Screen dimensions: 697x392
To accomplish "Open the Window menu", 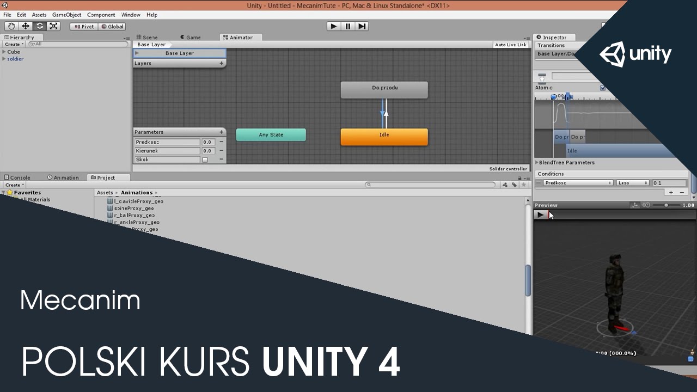I will click(131, 15).
